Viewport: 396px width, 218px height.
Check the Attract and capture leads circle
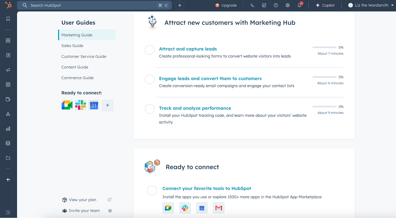point(150,50)
